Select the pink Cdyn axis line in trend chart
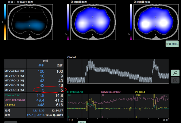 (101, 106)
